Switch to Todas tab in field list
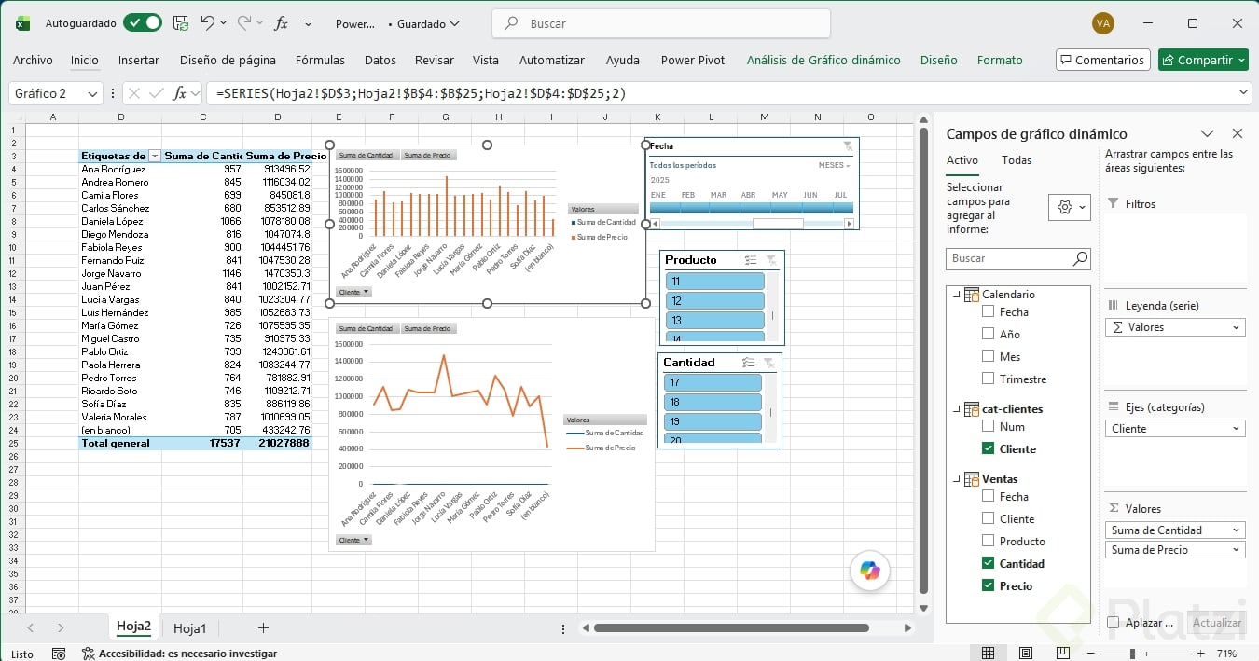This screenshot has width=1259, height=661. point(1017,160)
